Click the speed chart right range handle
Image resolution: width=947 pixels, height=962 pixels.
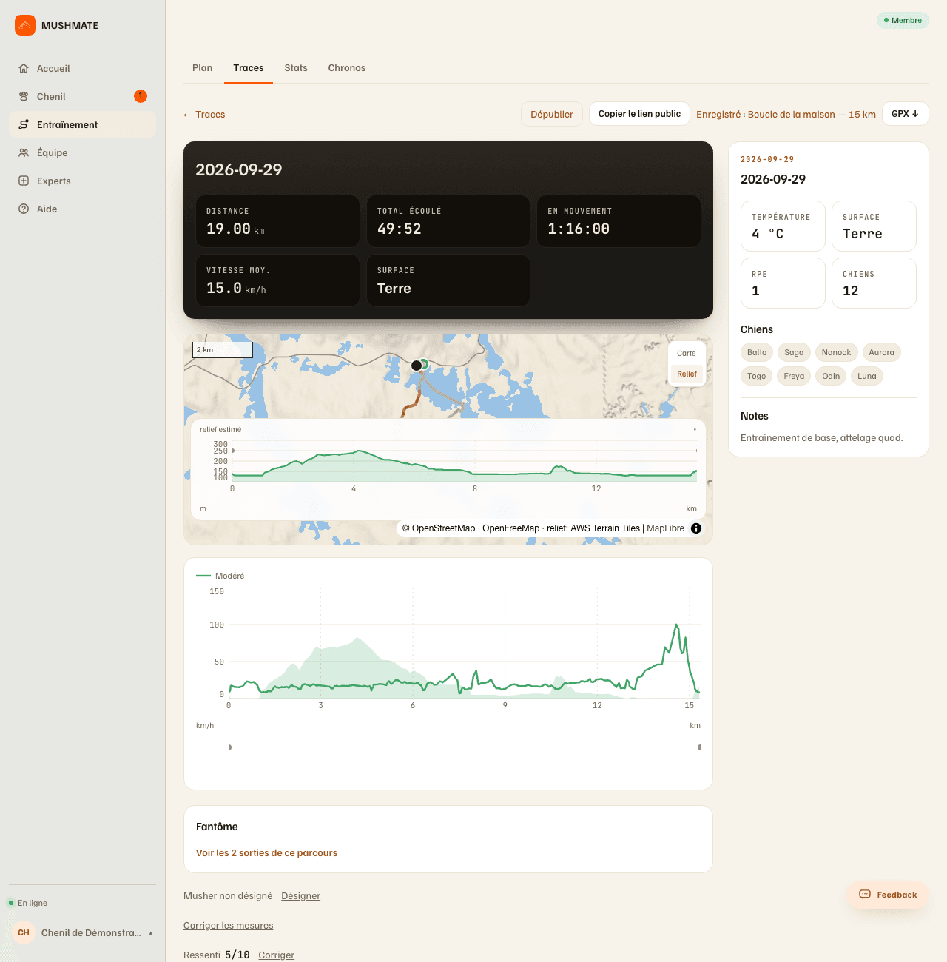pyautogui.click(x=699, y=747)
